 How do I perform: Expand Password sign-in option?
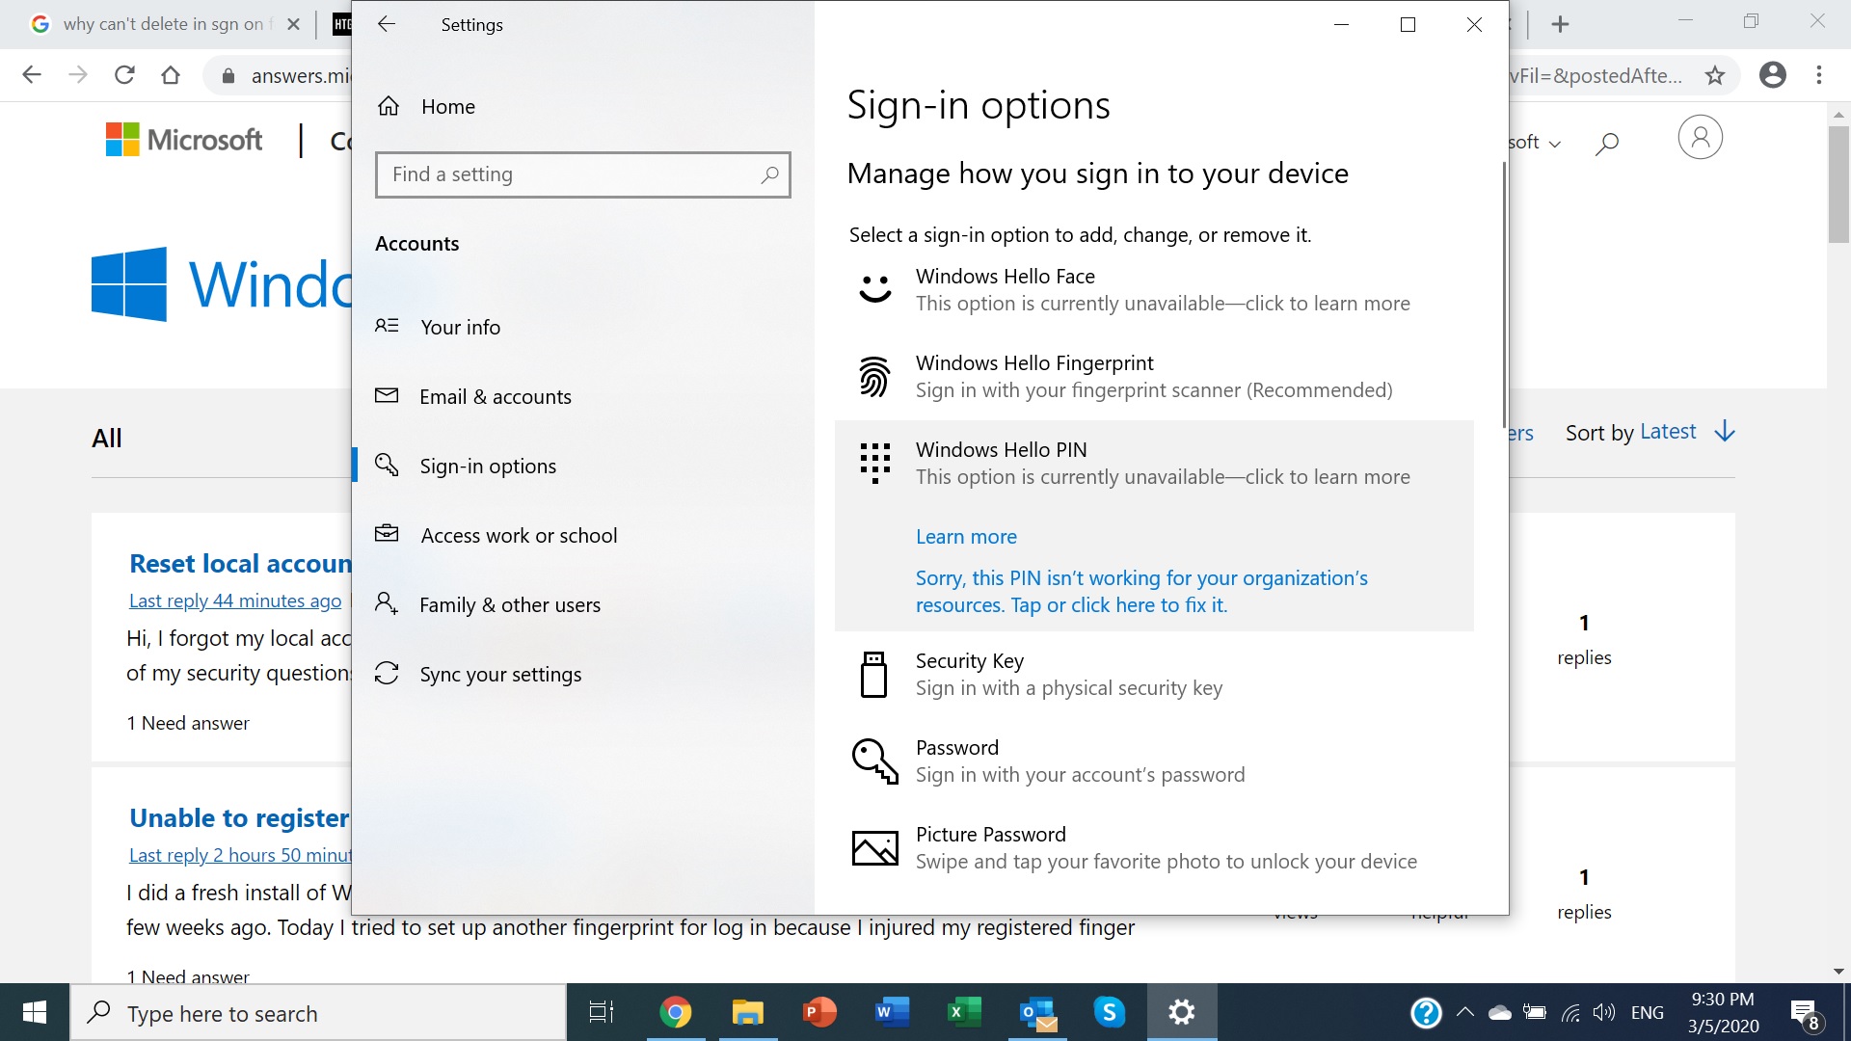pos(1154,761)
